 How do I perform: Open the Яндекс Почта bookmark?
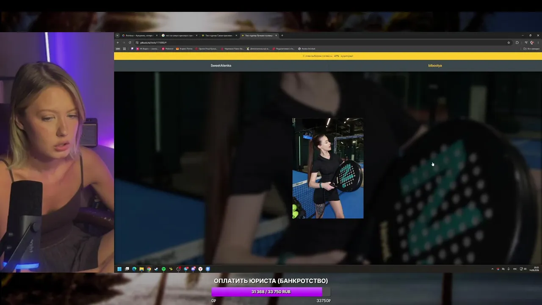click(x=184, y=49)
